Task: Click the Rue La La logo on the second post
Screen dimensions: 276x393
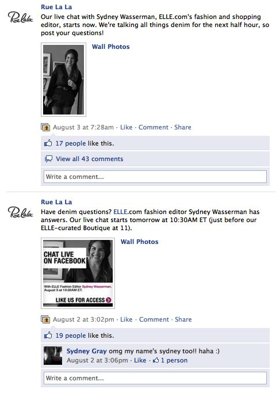Action: [x=21, y=212]
